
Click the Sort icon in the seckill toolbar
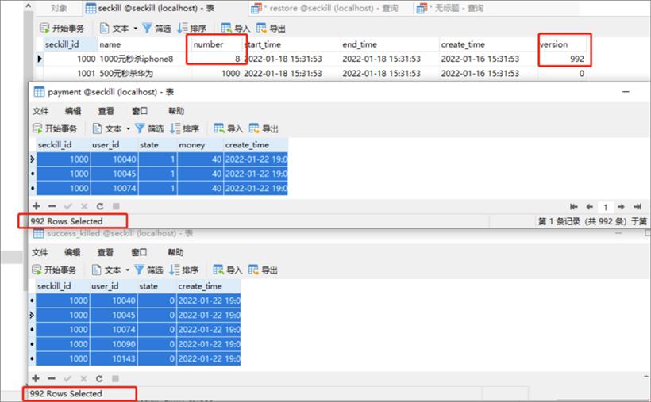192,29
